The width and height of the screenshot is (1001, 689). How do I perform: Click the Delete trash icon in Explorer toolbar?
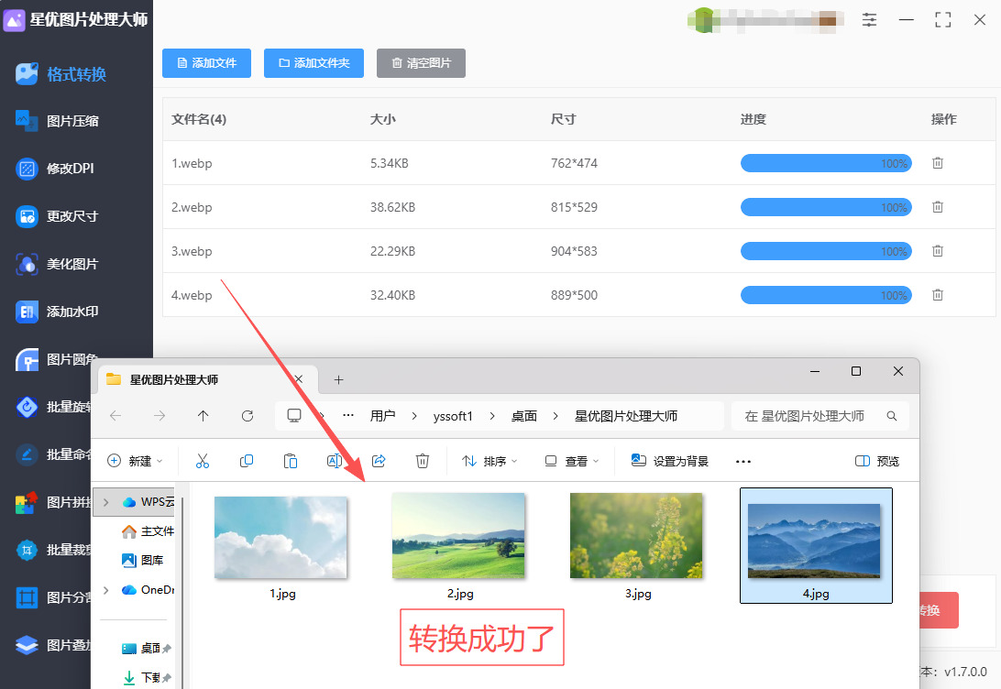(423, 461)
